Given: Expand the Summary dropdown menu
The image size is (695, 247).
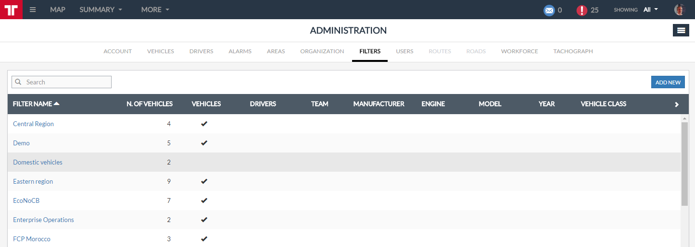Looking at the screenshot, I should pyautogui.click(x=101, y=10).
